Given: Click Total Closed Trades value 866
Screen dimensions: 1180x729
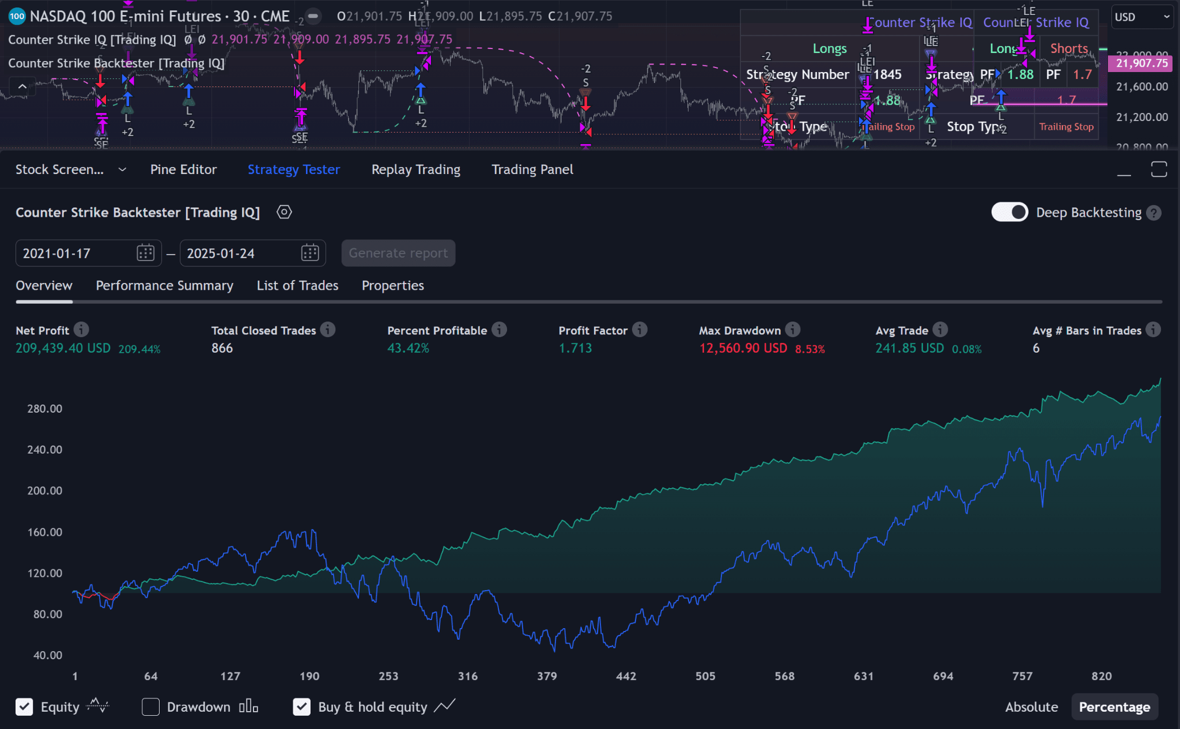Looking at the screenshot, I should point(222,348).
